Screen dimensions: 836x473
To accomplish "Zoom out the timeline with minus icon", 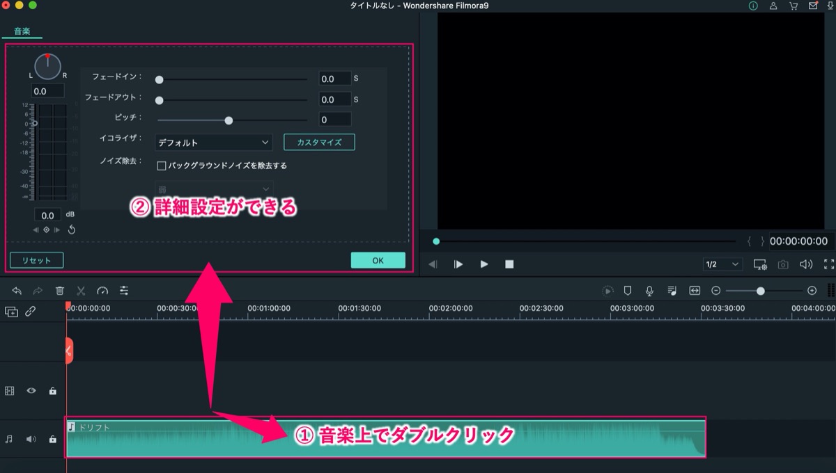I will tap(715, 291).
